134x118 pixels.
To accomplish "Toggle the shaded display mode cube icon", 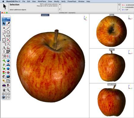I will (3, 97).
